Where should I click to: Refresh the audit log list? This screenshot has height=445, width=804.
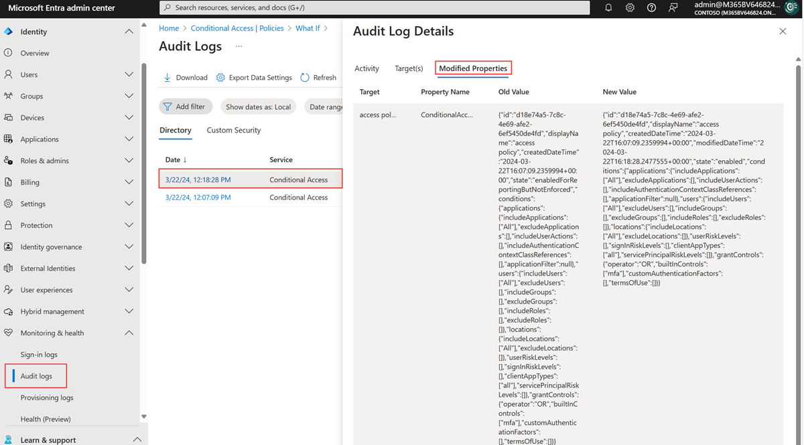click(x=318, y=78)
